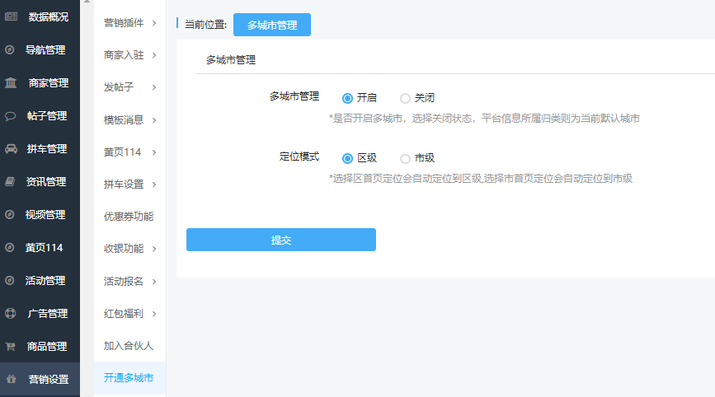Expand submenu 黄页114 chevron
This screenshot has height=397, width=715.
[154, 152]
